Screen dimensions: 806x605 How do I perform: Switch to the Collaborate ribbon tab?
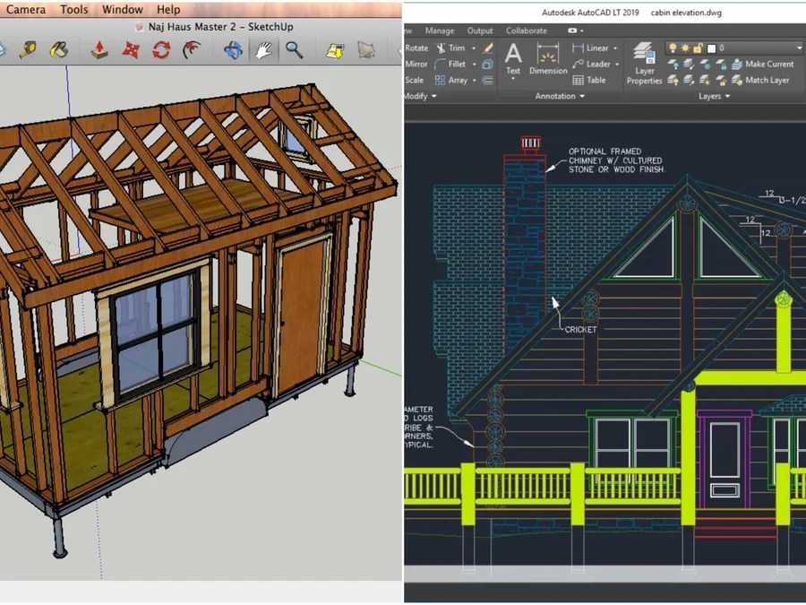526,30
